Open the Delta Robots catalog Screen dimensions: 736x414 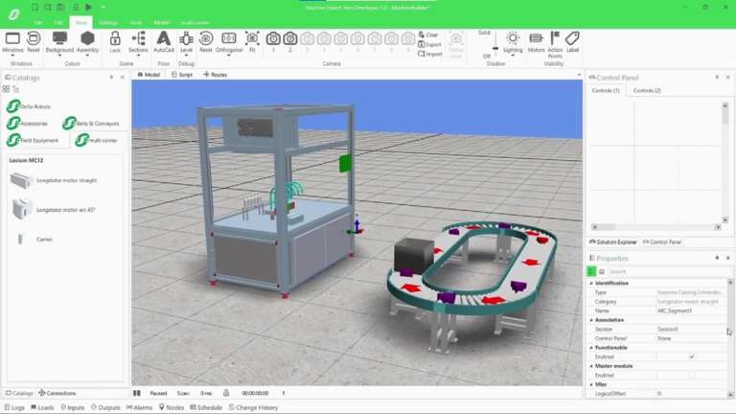click(x=29, y=106)
